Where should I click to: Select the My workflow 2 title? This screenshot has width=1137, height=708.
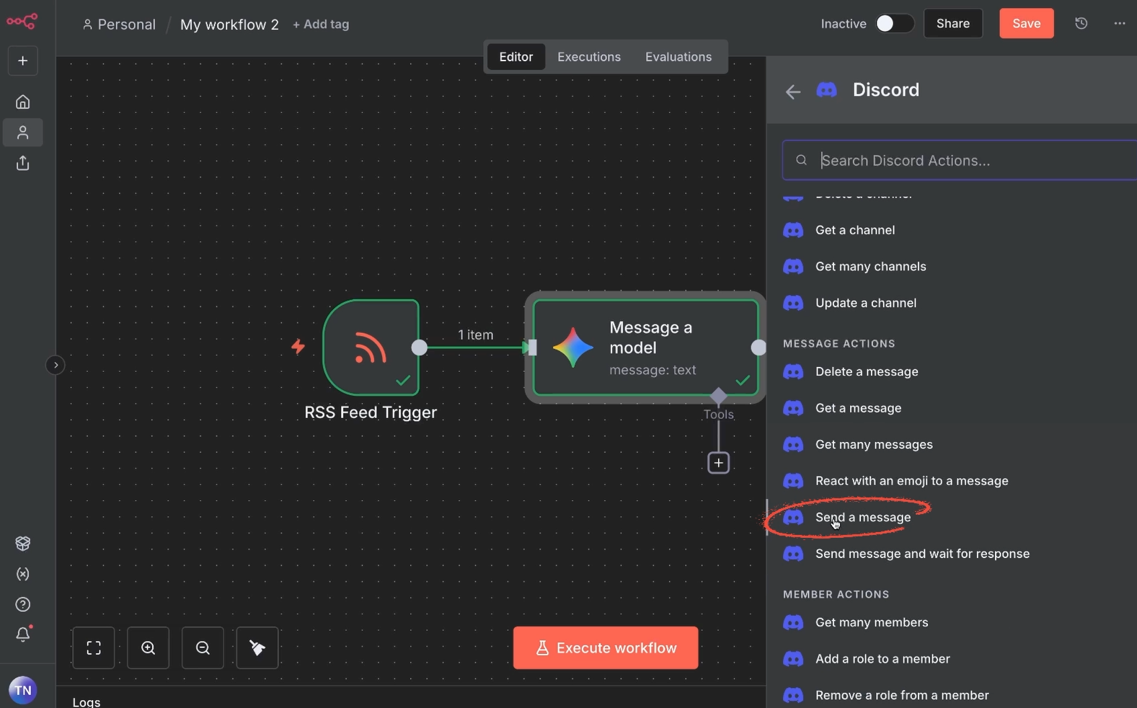pos(229,25)
